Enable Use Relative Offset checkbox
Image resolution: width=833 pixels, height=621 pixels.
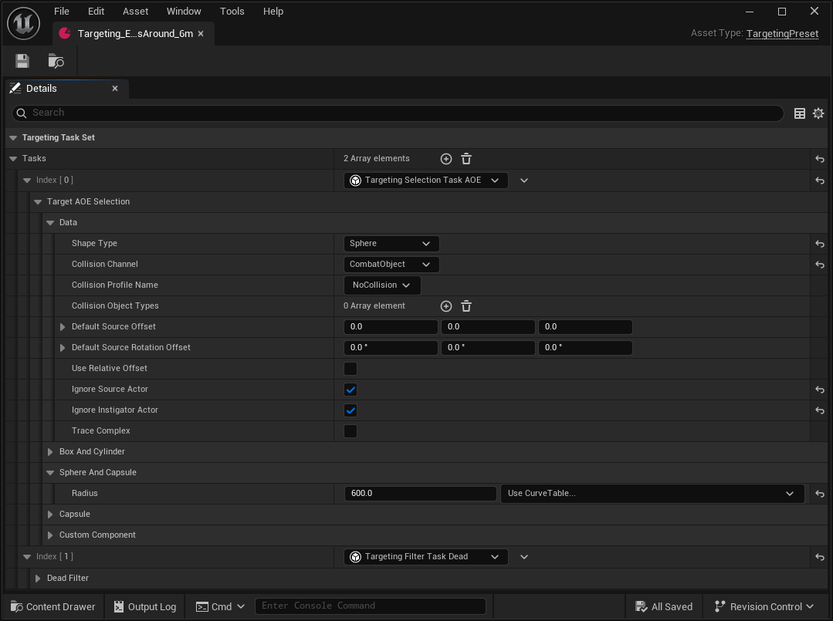[350, 369]
